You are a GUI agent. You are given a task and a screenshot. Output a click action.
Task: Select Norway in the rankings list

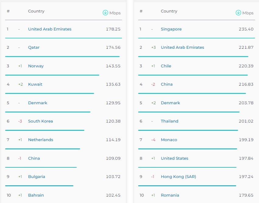[x=36, y=66]
